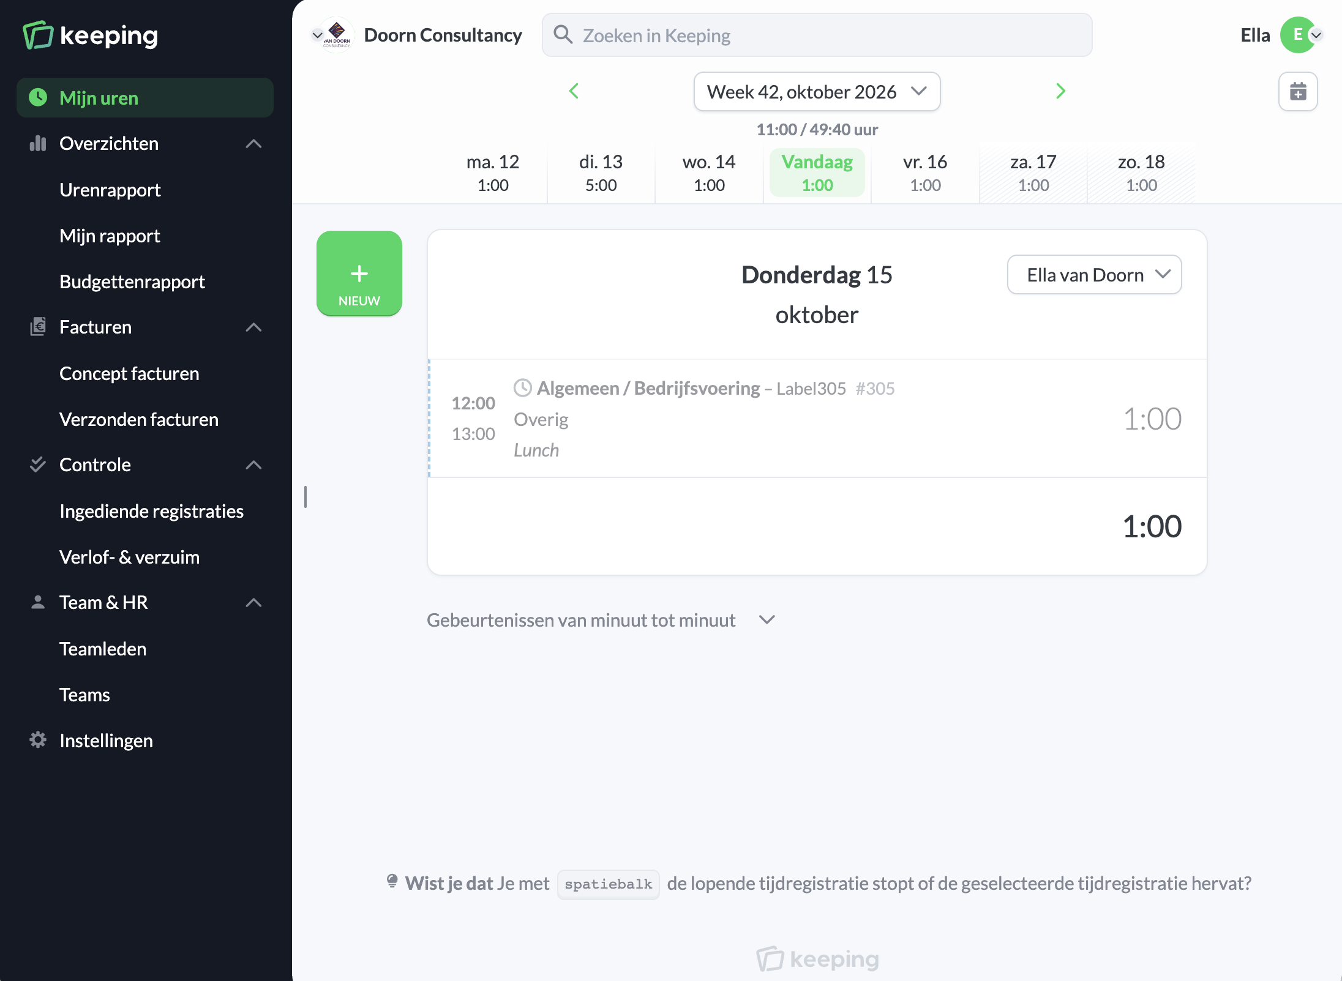Image resolution: width=1342 pixels, height=981 pixels.
Task: Click the Keeping logo in sidebar
Action: [91, 35]
